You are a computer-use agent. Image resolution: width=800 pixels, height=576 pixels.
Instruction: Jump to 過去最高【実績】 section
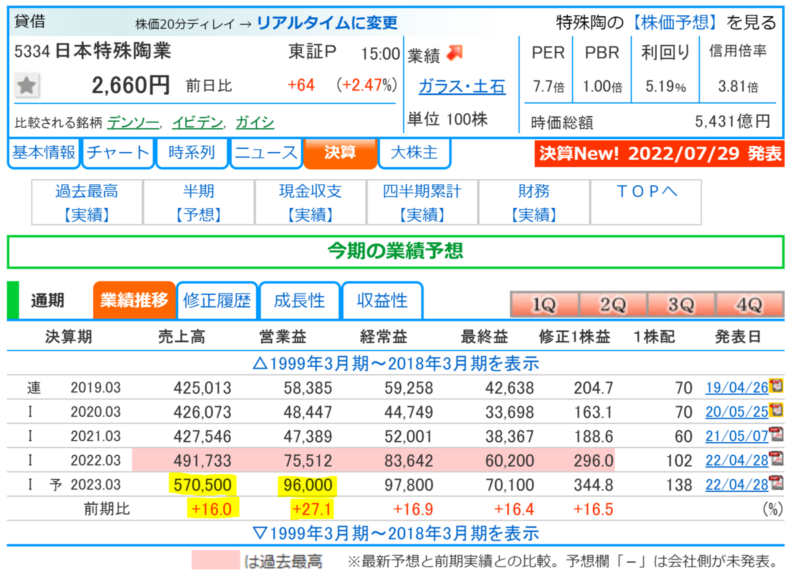(x=87, y=202)
